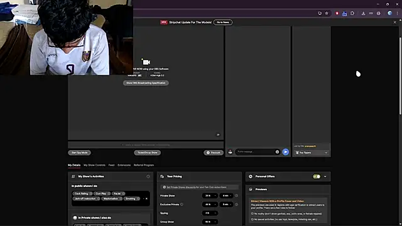The image size is (402, 226).
Task: Select the My Details tab
Action: click(x=74, y=165)
